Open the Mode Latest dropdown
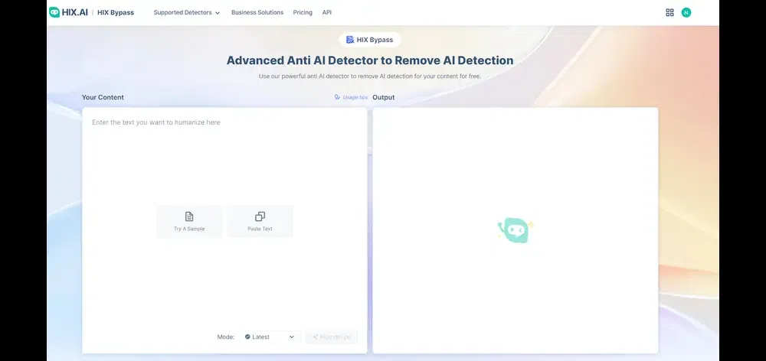The width and height of the screenshot is (766, 361). [270, 337]
